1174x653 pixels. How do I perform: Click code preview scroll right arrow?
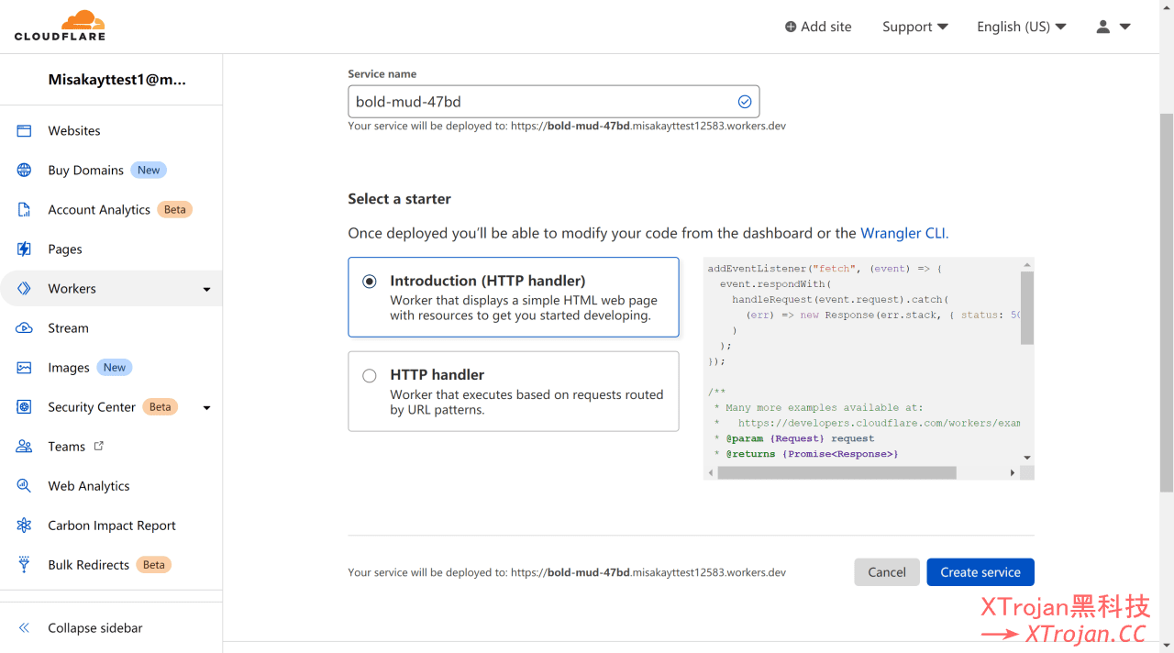coord(1013,472)
